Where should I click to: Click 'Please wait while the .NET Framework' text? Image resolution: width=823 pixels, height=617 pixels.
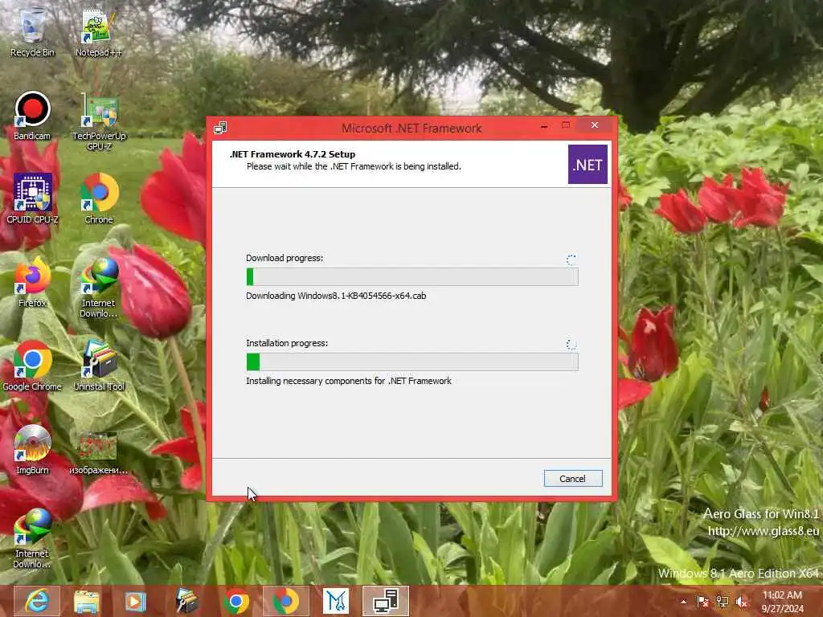pyautogui.click(x=354, y=166)
